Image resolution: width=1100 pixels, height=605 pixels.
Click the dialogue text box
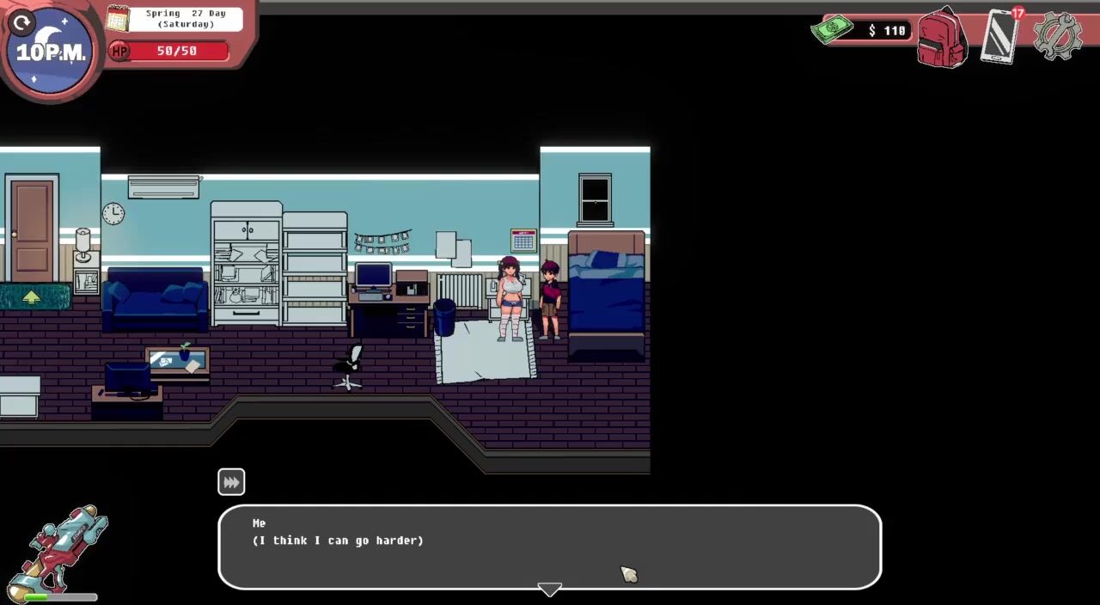[x=549, y=546]
